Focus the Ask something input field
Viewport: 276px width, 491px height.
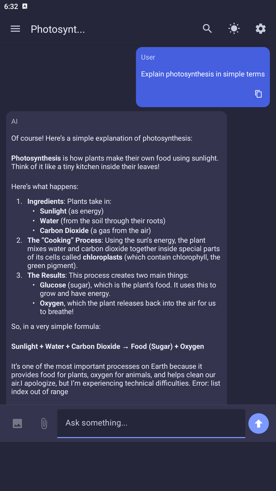click(x=151, y=423)
